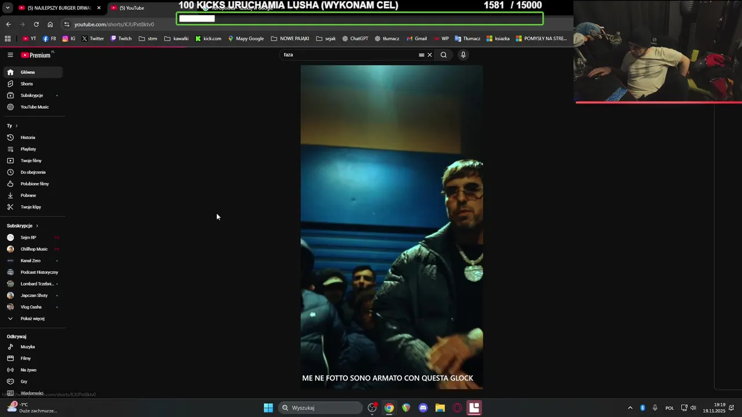This screenshot has height=417, width=742.
Task: Switch to the (5) YouTube tab
Action: (132, 8)
